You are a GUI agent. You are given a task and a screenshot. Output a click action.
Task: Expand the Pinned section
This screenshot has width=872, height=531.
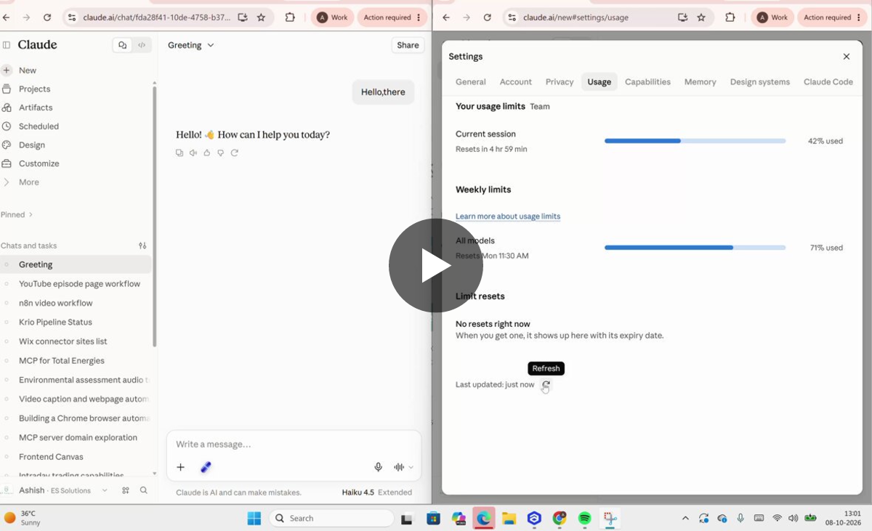click(17, 215)
